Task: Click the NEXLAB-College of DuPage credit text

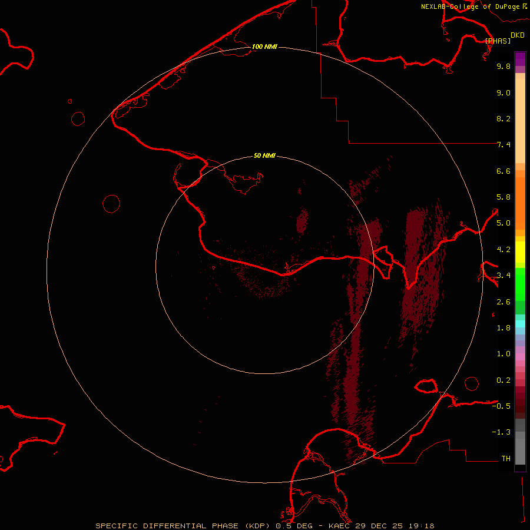Action: 473,6
